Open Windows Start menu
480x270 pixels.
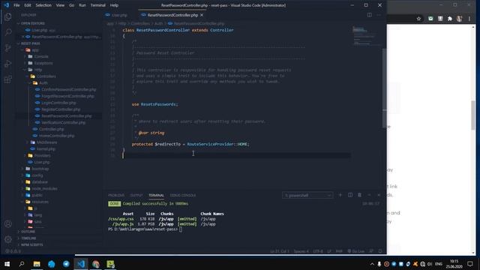point(7,264)
